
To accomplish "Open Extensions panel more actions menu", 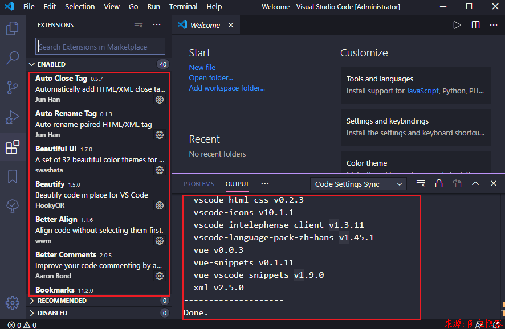I will (x=157, y=25).
